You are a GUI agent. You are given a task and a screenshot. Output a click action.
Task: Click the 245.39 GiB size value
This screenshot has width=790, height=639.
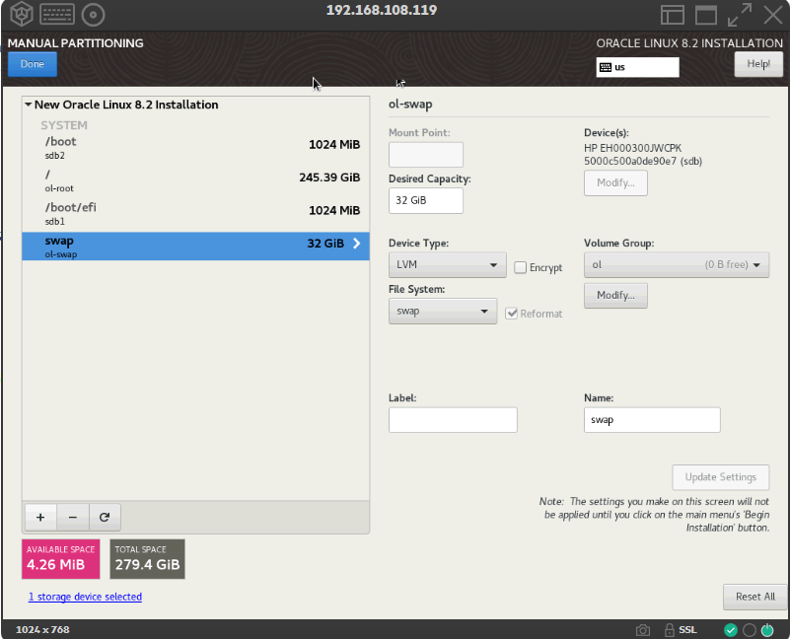[x=329, y=177]
